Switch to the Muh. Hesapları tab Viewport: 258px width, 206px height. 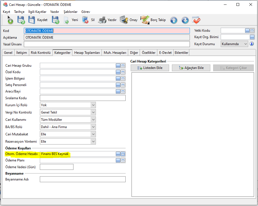(x=115, y=53)
